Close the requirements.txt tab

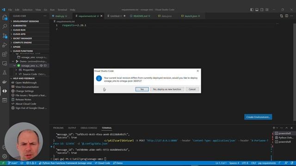coord(102,16)
